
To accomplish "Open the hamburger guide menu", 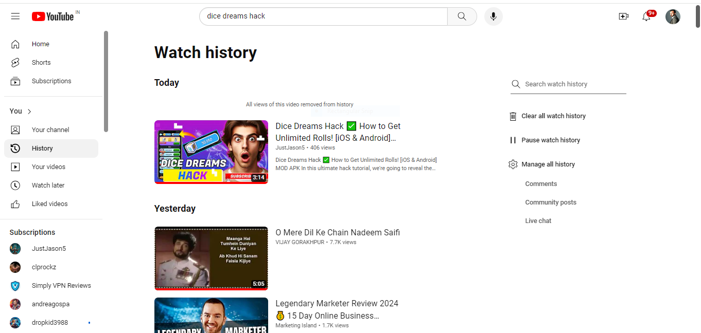I will pyautogui.click(x=15, y=16).
